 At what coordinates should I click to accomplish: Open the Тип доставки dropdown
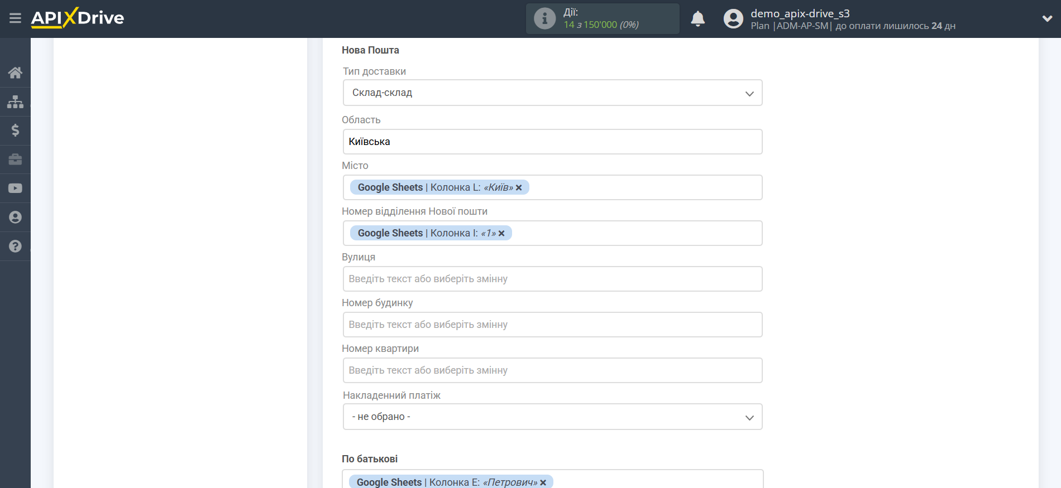point(552,93)
